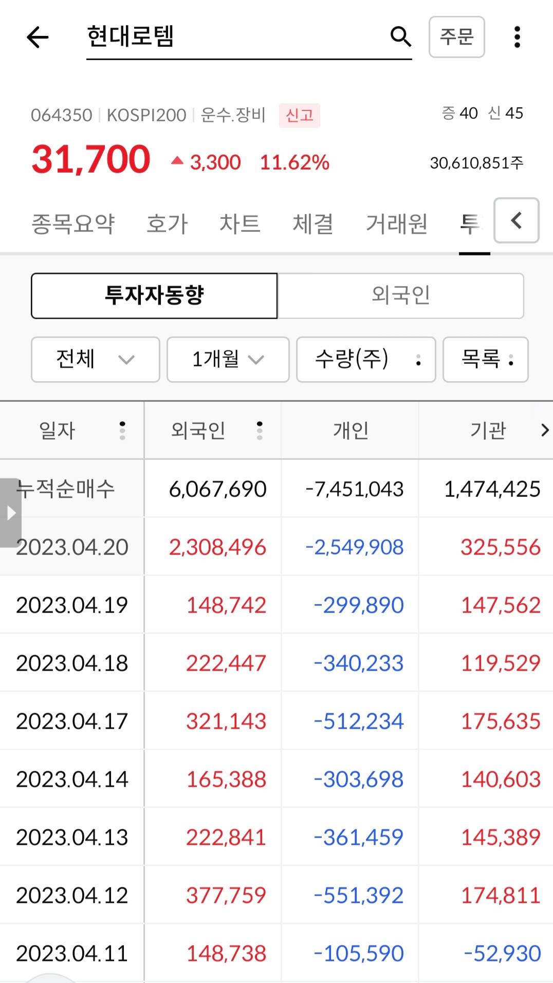Select the 투자자동향 segment
Screen dimensions: 553x983
click(154, 296)
